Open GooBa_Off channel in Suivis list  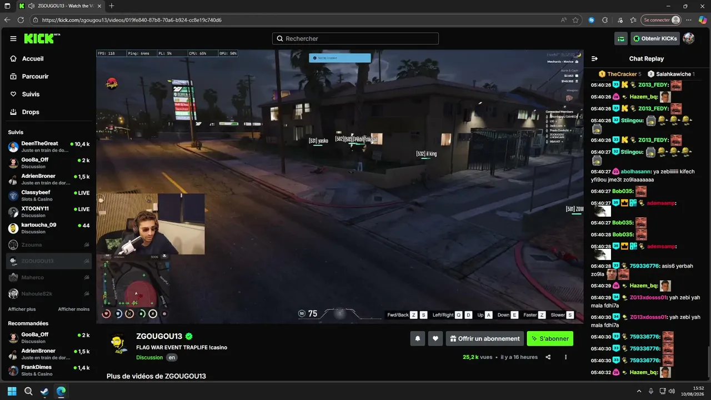(49, 163)
